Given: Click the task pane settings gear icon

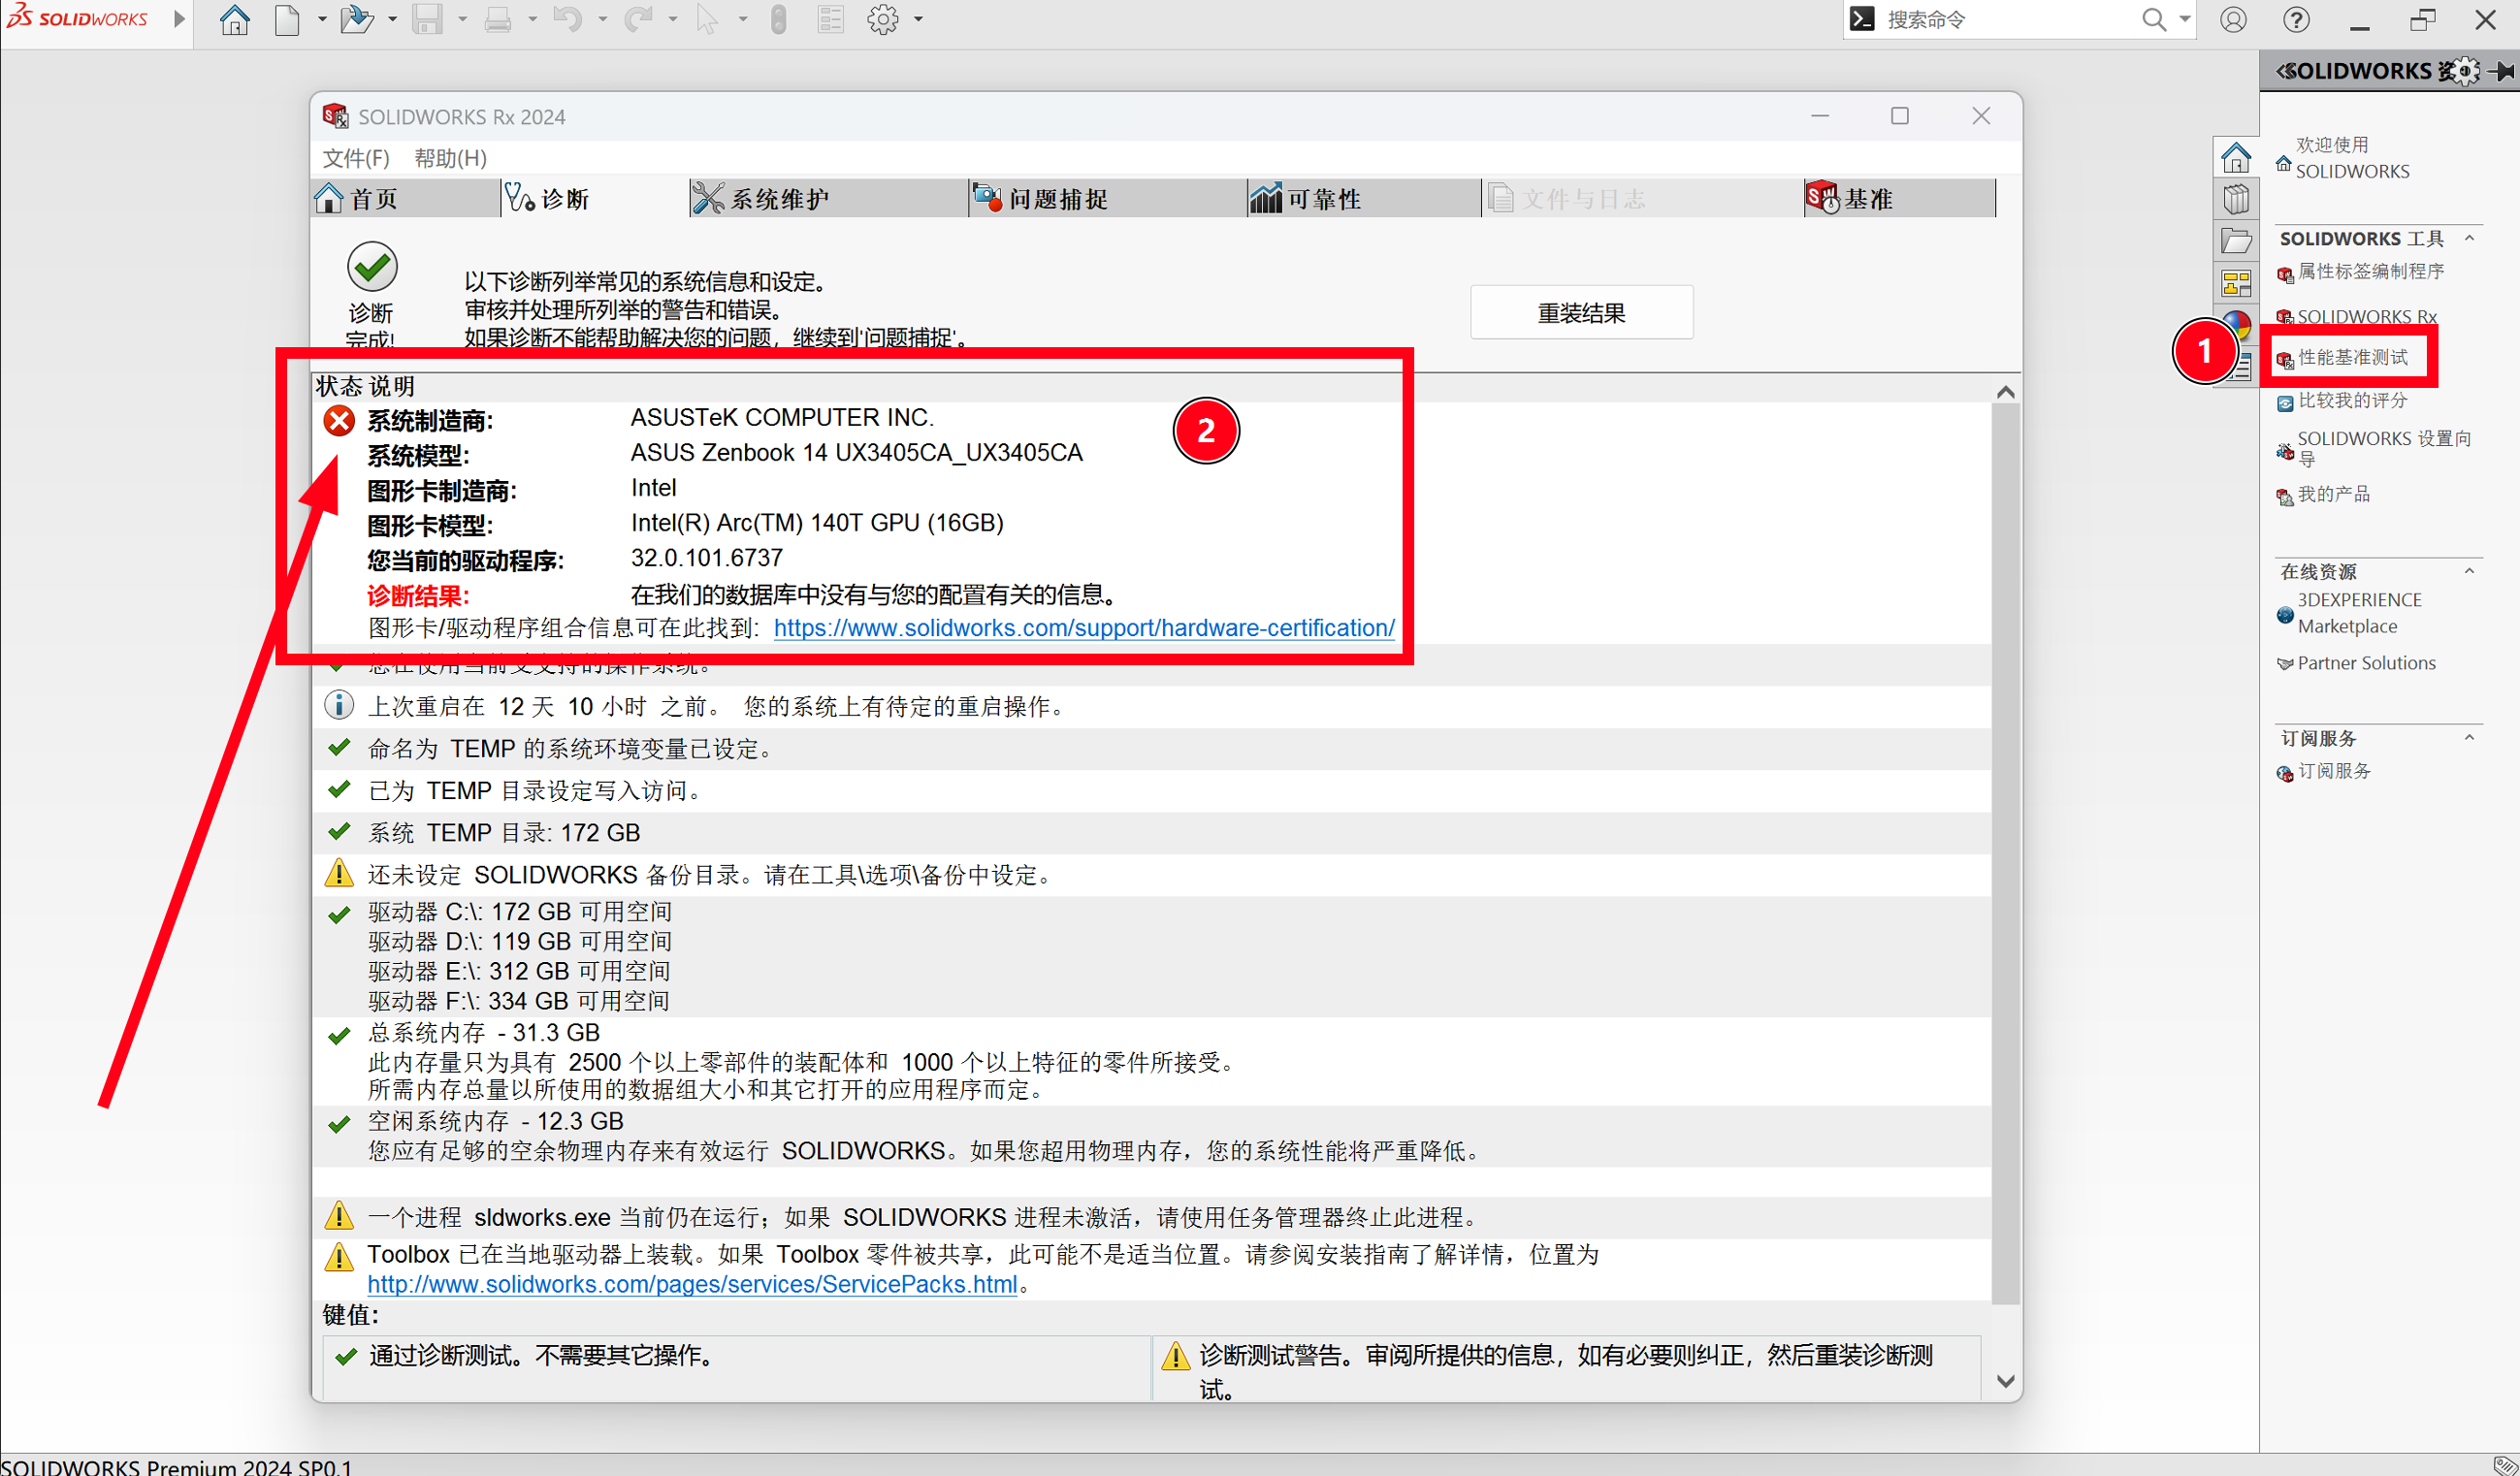Looking at the screenshot, I should click(x=2467, y=71).
